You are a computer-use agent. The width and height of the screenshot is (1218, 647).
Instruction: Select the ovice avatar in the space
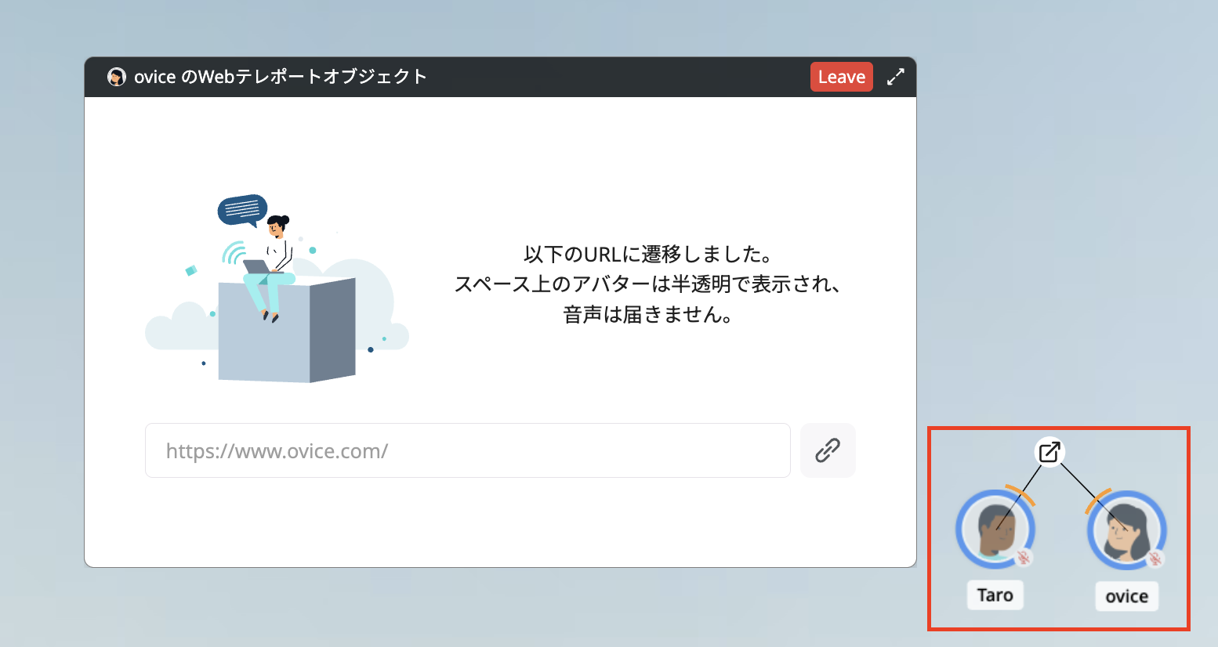(x=1127, y=530)
